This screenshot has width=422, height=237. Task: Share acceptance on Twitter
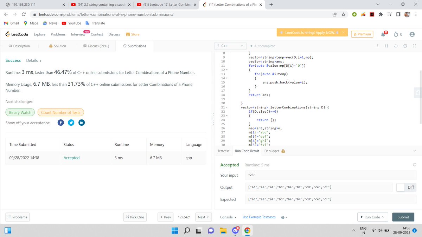71,123
